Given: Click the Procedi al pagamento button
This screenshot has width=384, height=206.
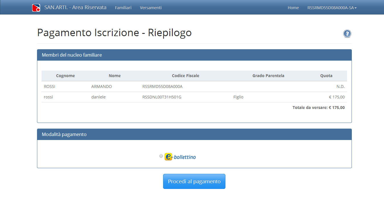Looking at the screenshot, I should point(194,181).
